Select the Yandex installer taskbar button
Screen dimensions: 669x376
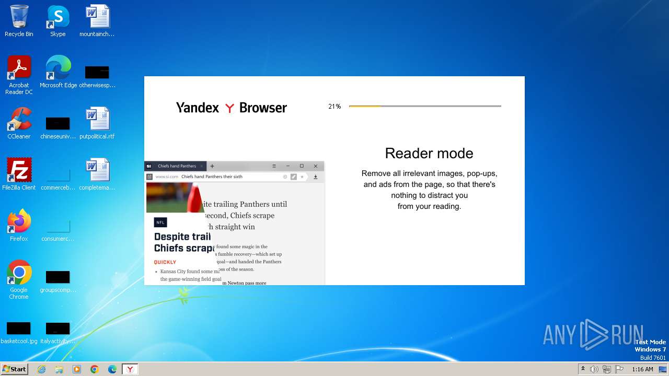(x=130, y=369)
